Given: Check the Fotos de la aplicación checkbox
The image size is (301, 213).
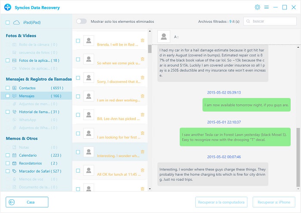Looking at the screenshot, I should click(x=8, y=61).
